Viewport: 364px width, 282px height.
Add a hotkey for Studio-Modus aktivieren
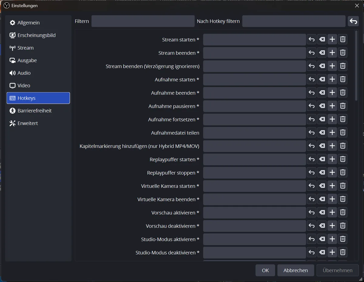332,239
